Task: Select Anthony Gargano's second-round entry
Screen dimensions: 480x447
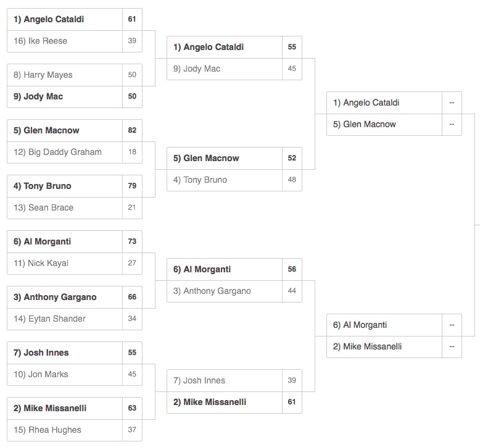Action: coord(234,291)
